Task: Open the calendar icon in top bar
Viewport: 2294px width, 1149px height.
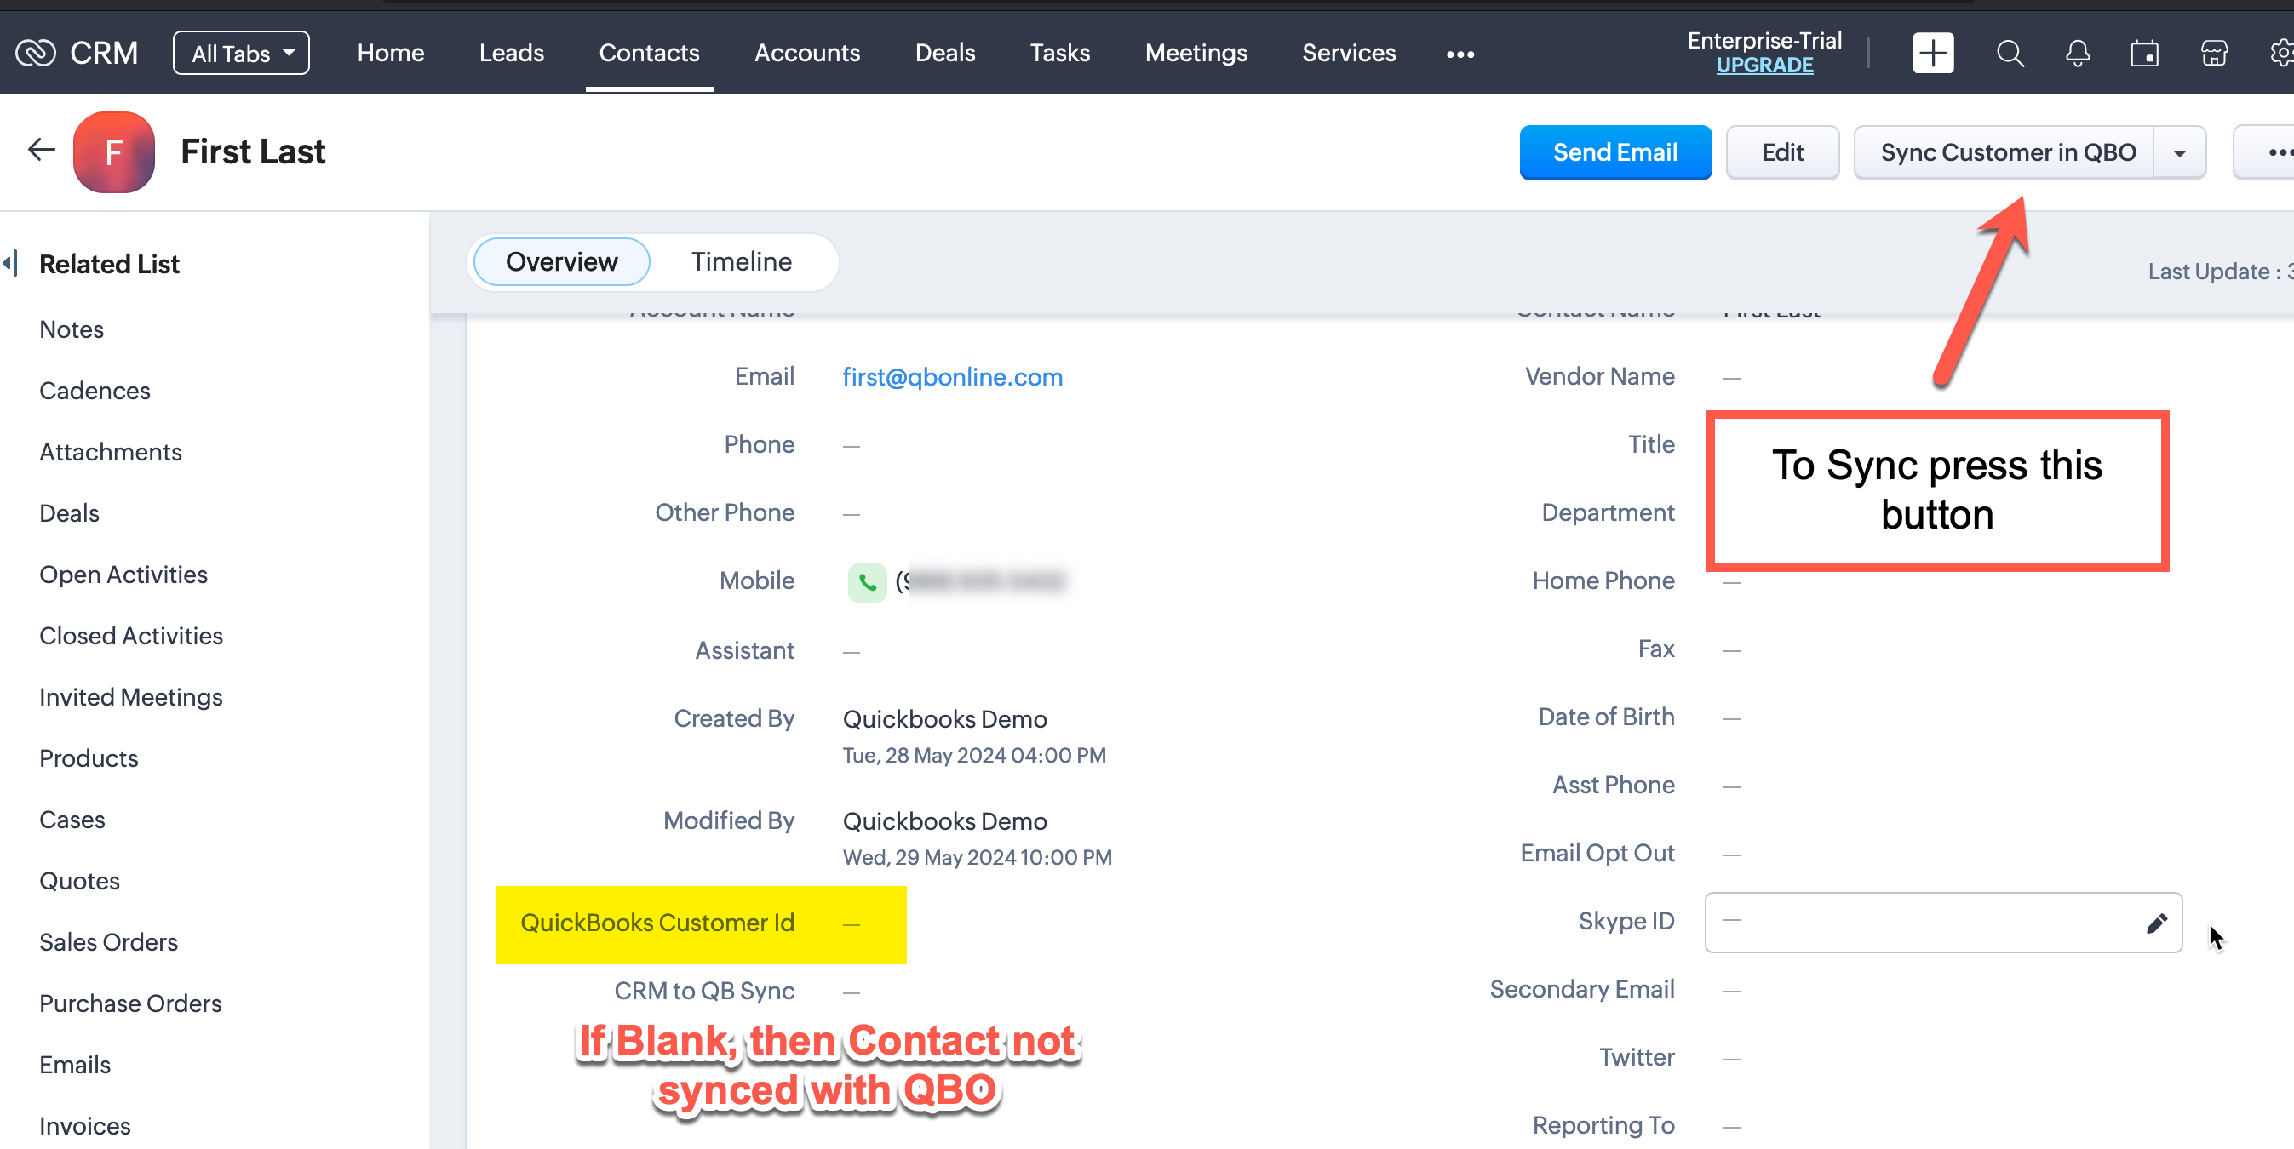Action: tap(2144, 54)
